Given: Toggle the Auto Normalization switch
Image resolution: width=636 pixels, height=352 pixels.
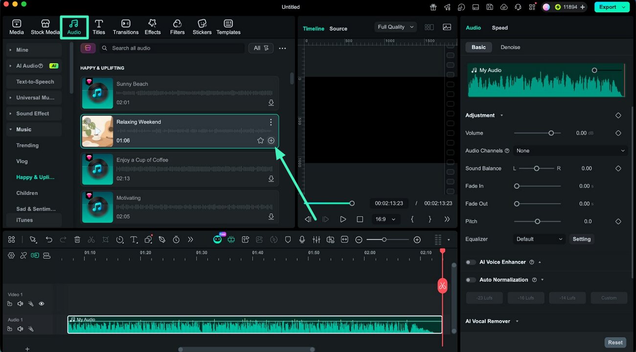Looking at the screenshot, I should click(471, 280).
